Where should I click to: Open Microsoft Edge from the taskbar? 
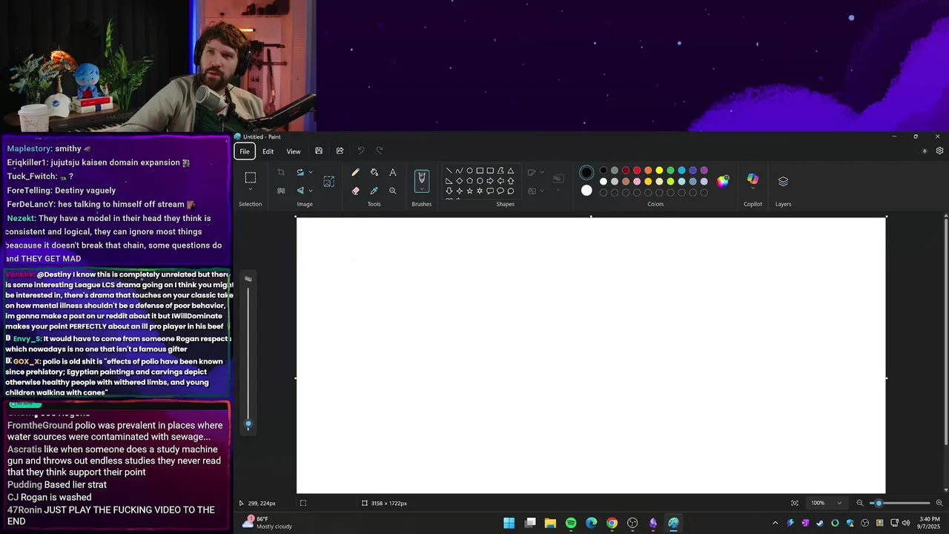click(591, 523)
